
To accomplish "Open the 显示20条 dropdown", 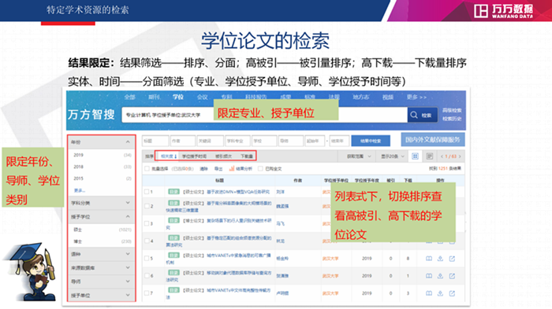I will pyautogui.click(x=392, y=156).
